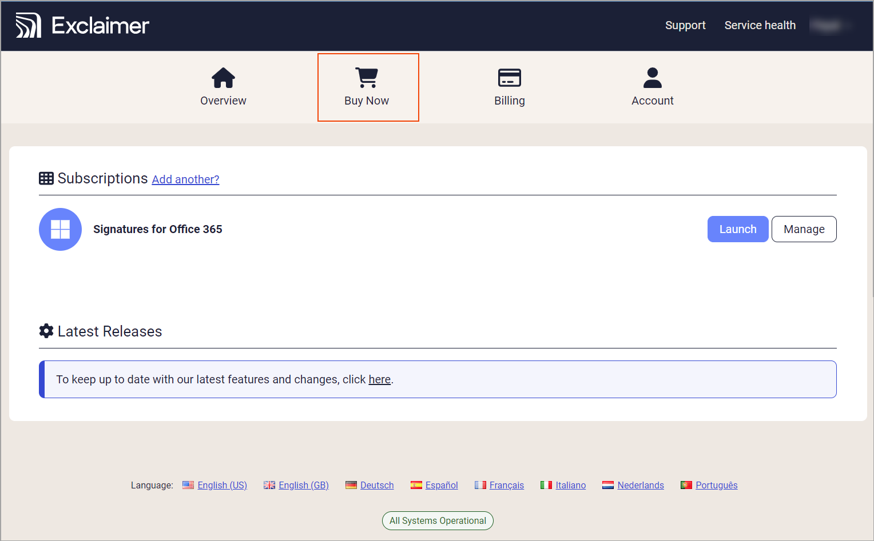
Task: Choose Français as the language
Action: point(506,485)
